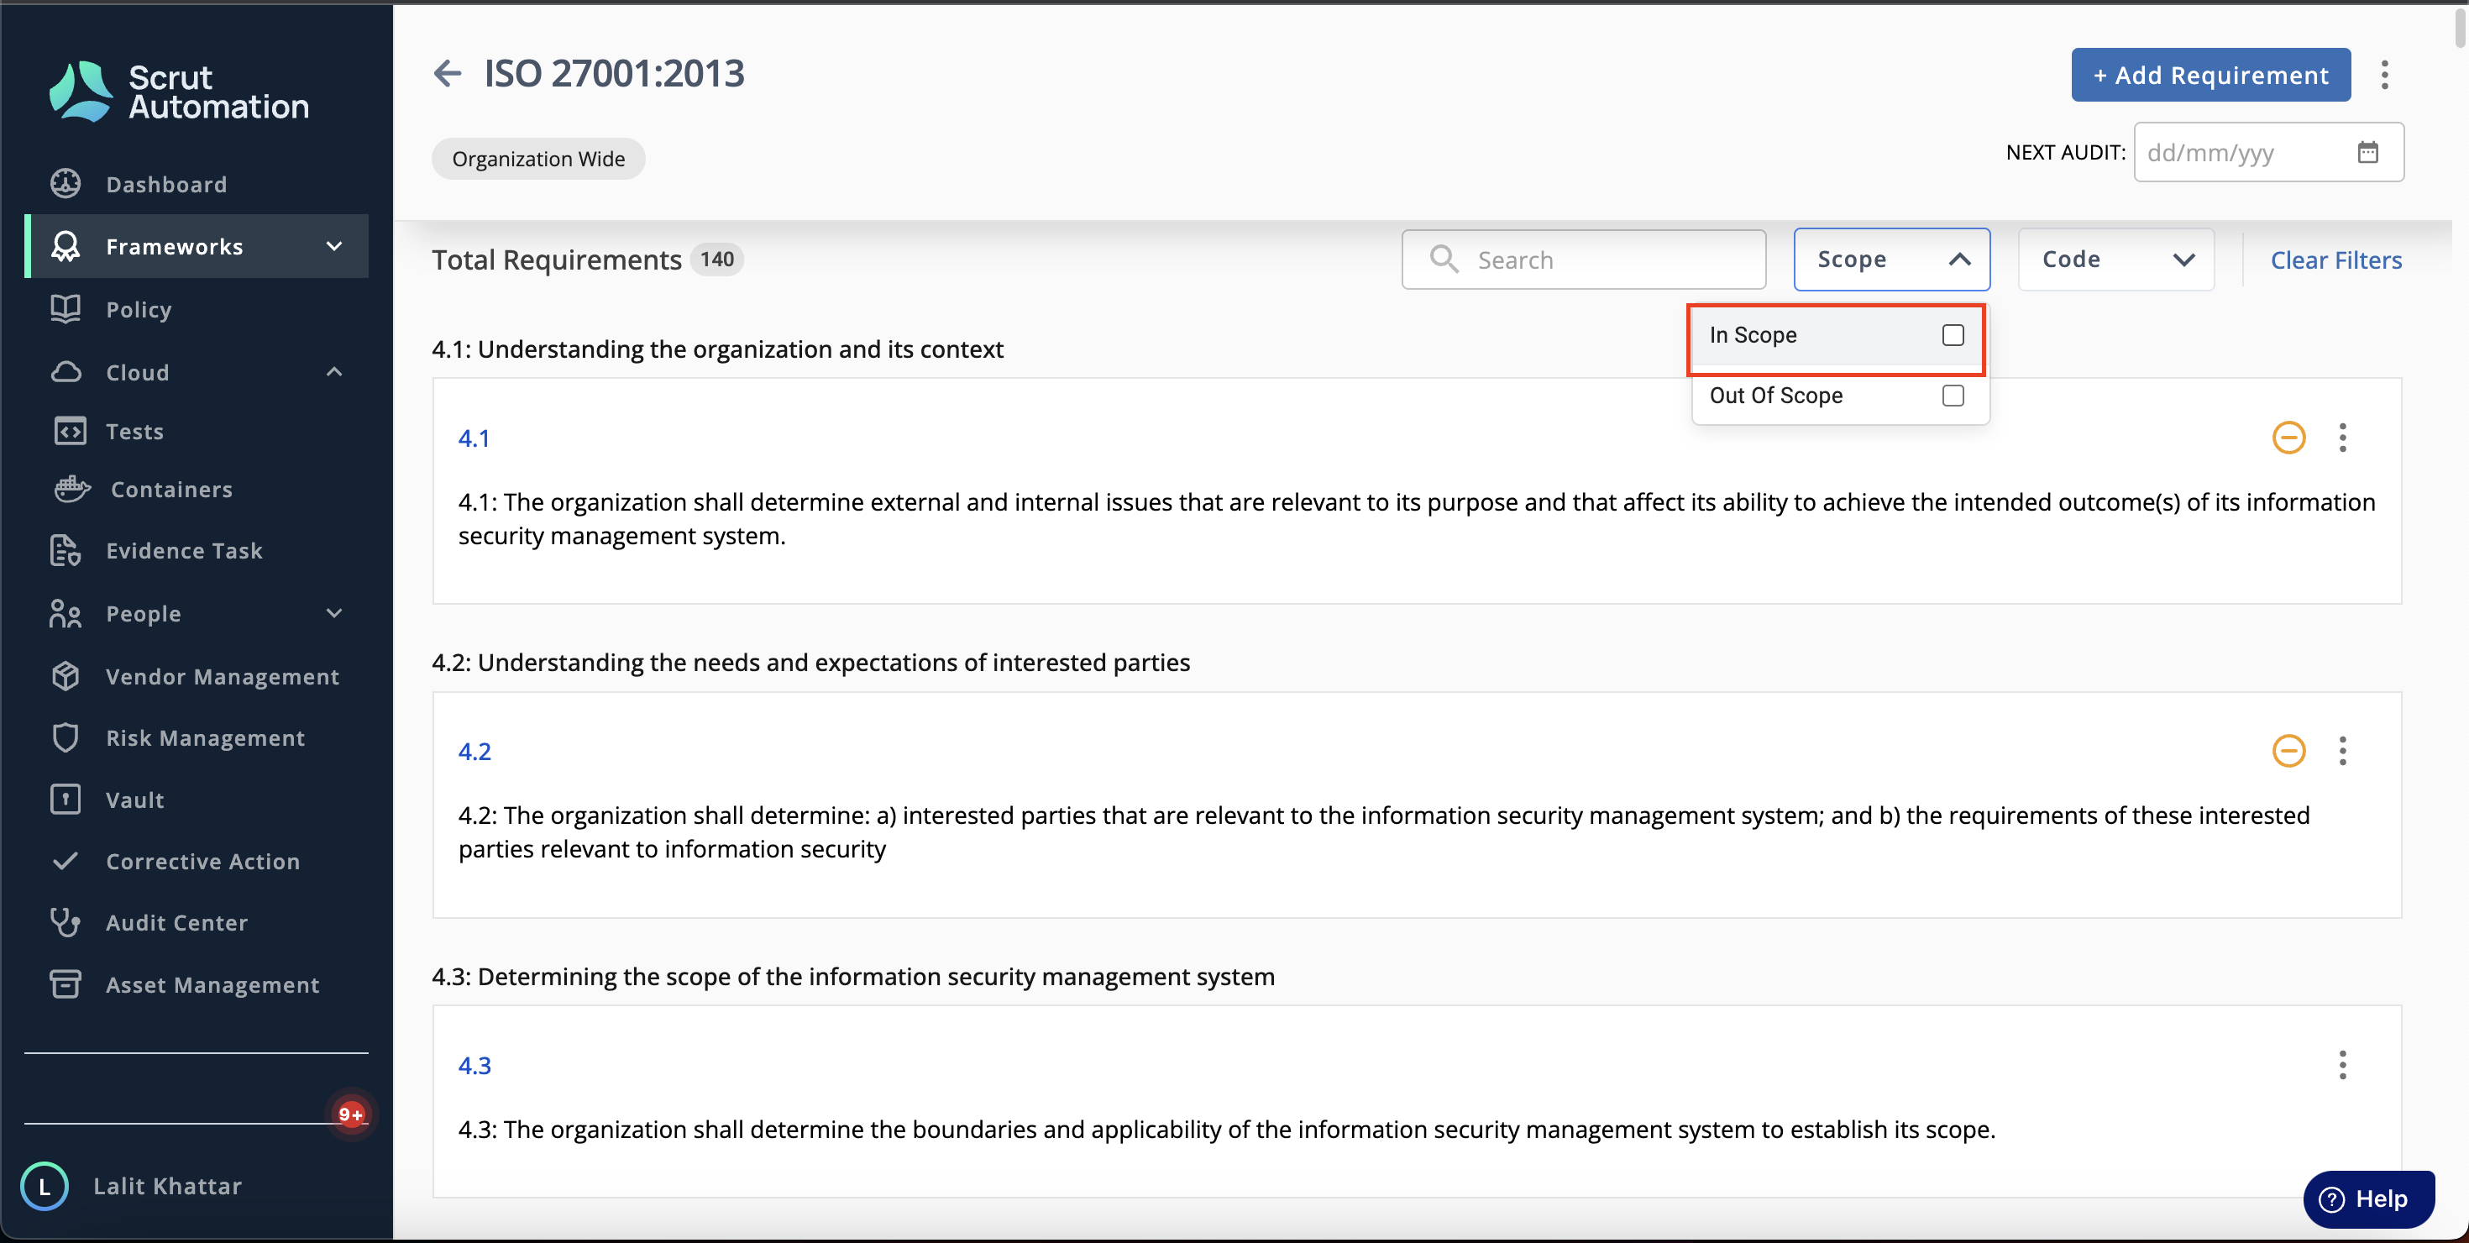
Task: Open Audit Center stethoscope icon
Action: pyautogui.click(x=66, y=922)
